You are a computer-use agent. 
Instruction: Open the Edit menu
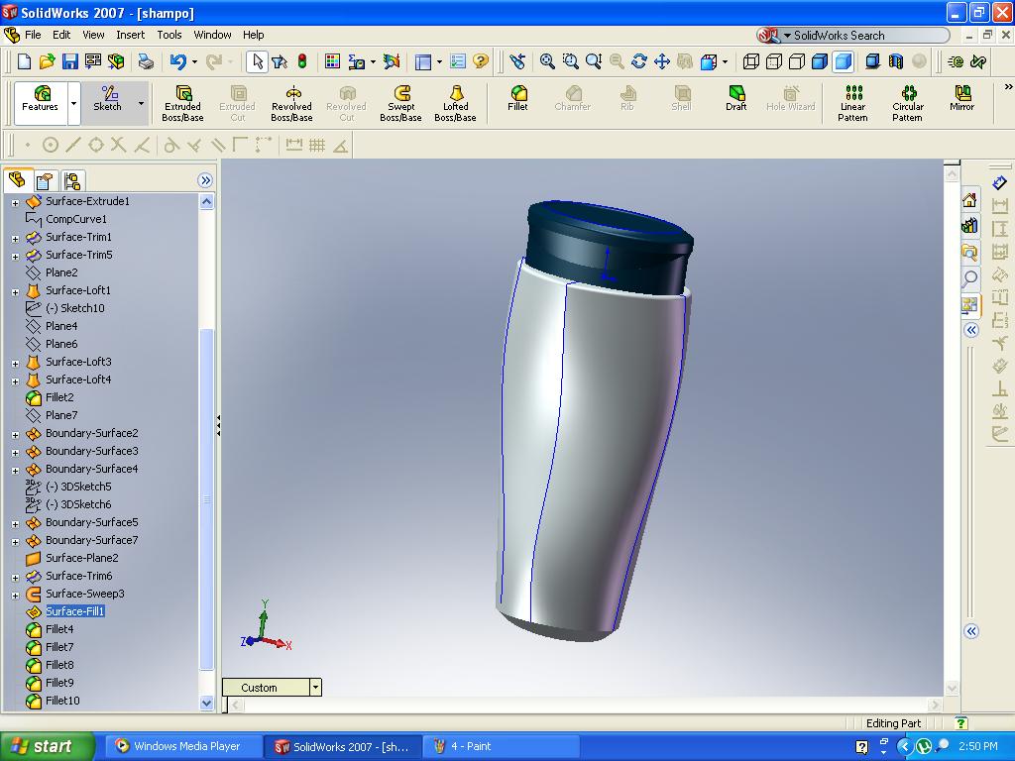[x=61, y=35]
